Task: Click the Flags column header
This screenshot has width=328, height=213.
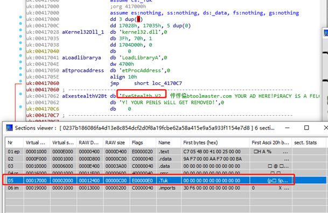Action: click(x=143, y=143)
